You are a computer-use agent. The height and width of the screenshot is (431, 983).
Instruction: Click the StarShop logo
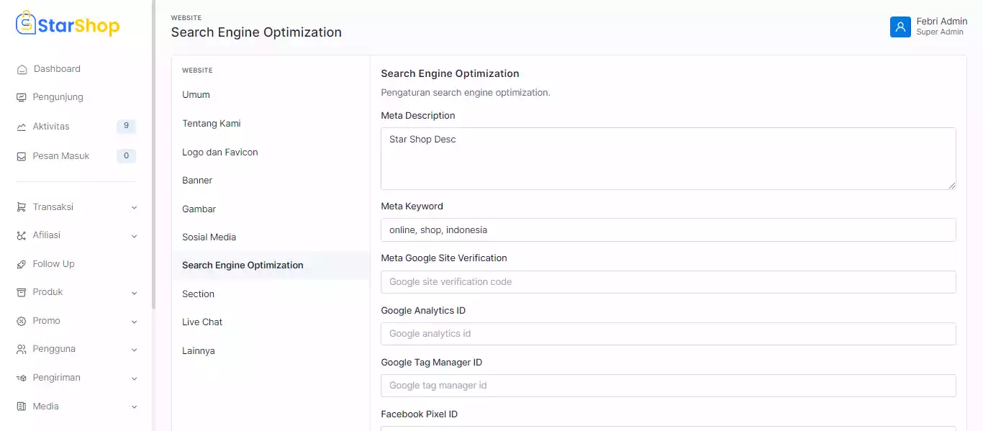pos(68,25)
